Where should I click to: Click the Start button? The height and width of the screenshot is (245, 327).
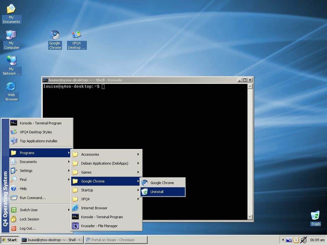(10, 240)
